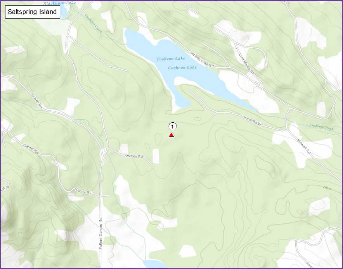Click the small pond at bottom edge
This screenshot has height=269, width=343.
click(x=154, y=264)
